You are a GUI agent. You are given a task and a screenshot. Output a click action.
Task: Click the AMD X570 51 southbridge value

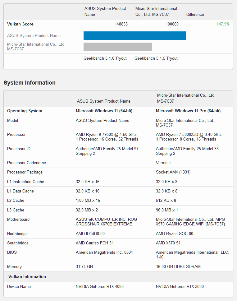pos(168,243)
